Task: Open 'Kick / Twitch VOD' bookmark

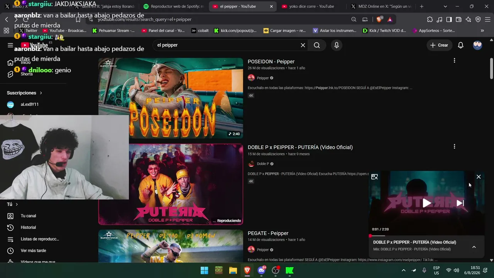Action: tap(384, 31)
